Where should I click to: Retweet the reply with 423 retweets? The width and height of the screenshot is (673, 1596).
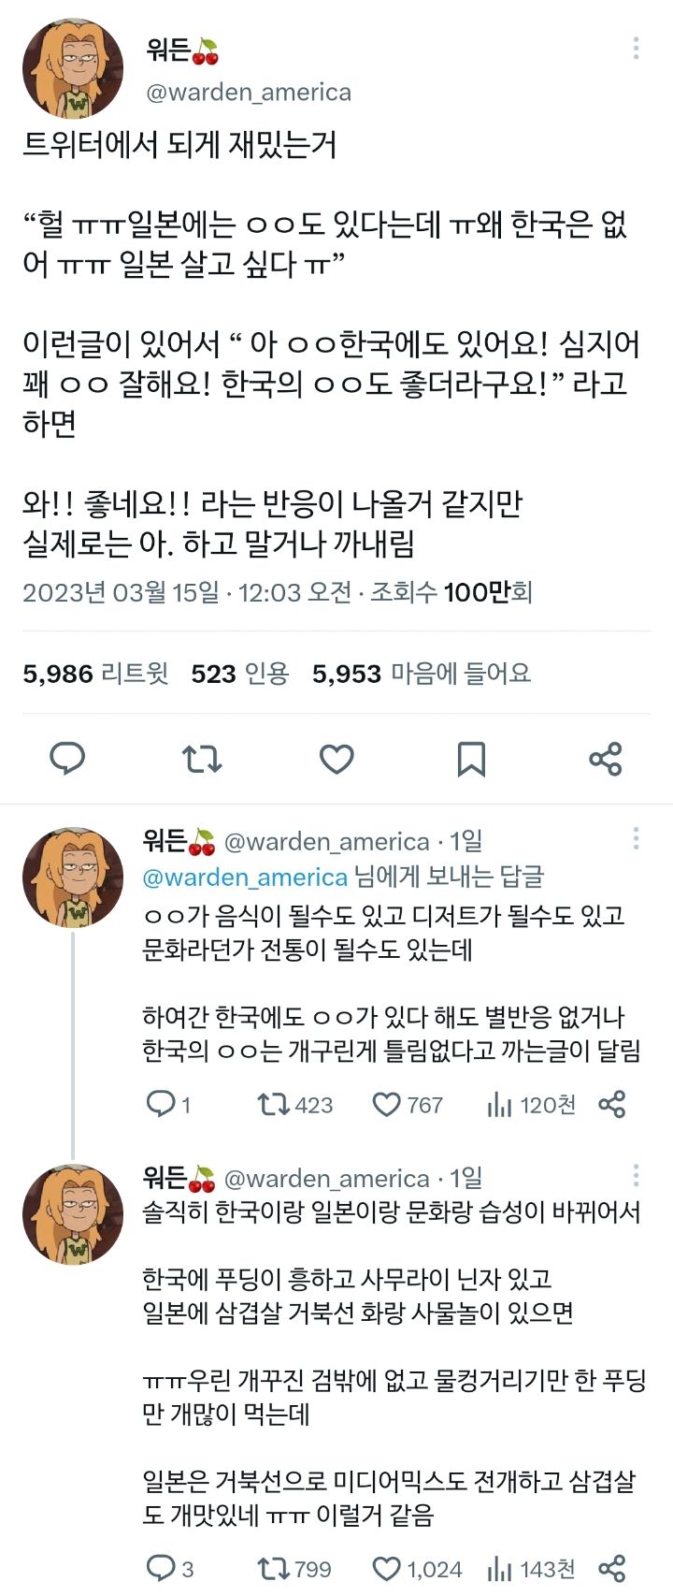point(275,1105)
